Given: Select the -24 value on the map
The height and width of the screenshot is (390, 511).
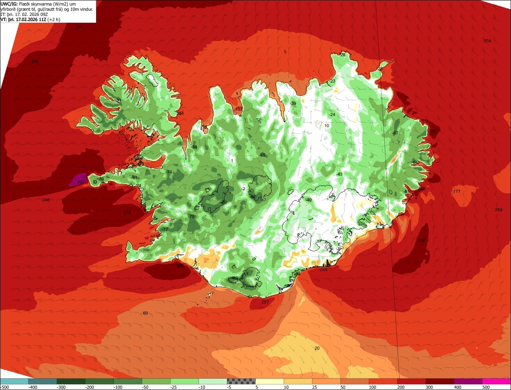Looking at the screenshot, I should (332, 115).
